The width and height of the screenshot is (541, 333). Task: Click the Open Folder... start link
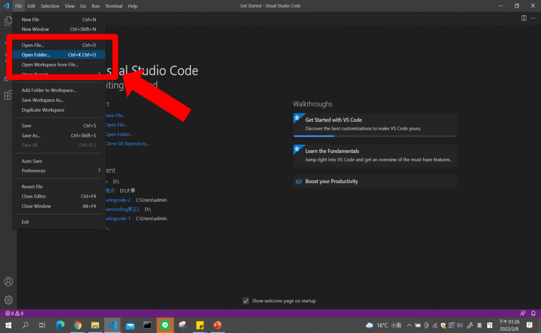click(119, 135)
